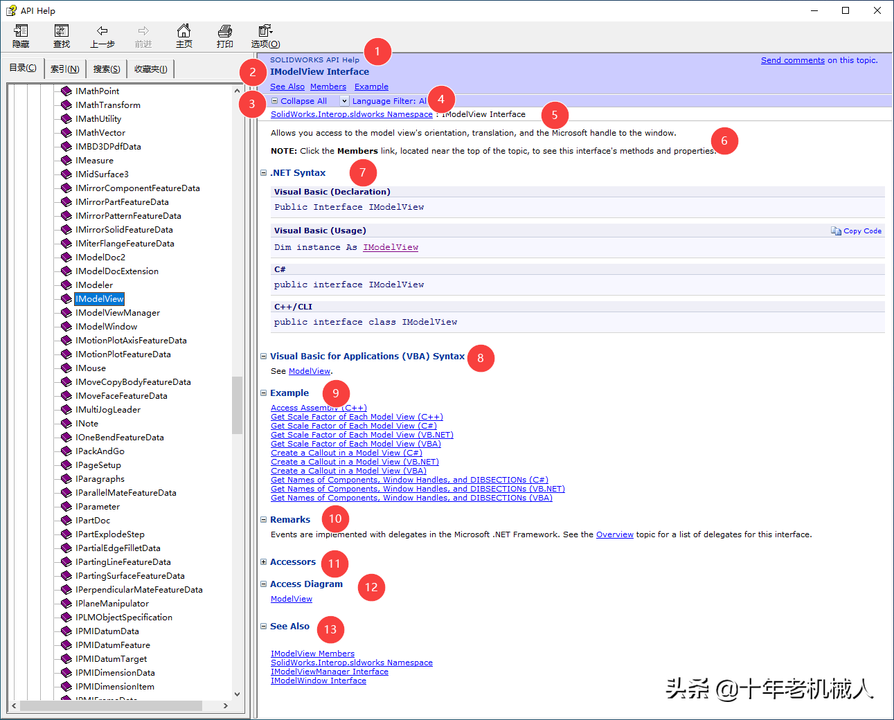
Task: Click the book icon beside IPlaneManipulator
Action: coord(66,603)
